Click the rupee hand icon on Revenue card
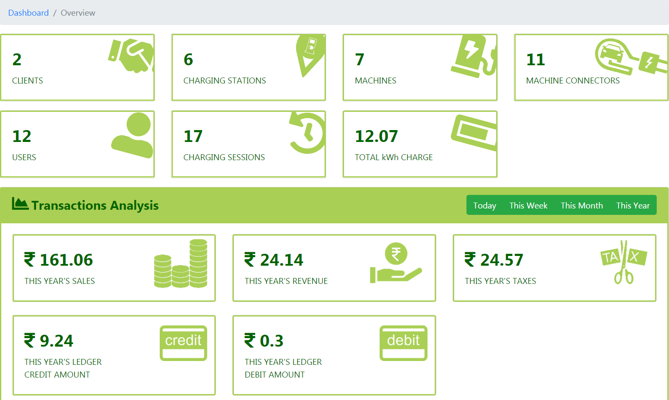 [x=396, y=263]
